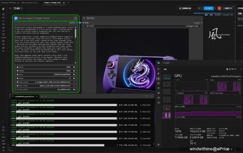Click the expand icon on Text to Image node
This screenshot has width=243, height=153.
[76, 18]
